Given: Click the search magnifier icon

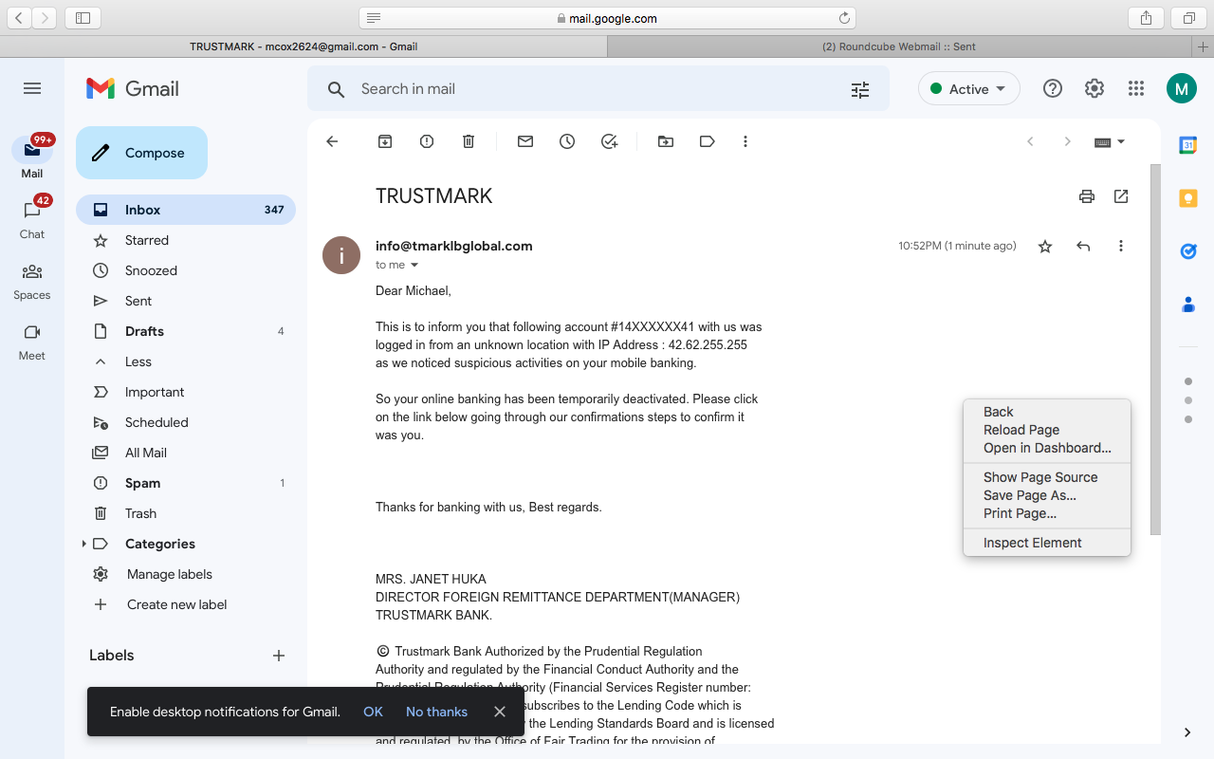Looking at the screenshot, I should 336,89.
